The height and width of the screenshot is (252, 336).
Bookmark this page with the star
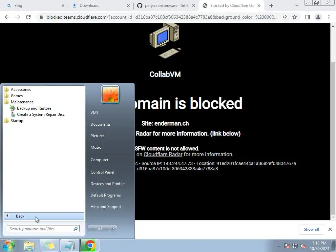click(x=295, y=17)
